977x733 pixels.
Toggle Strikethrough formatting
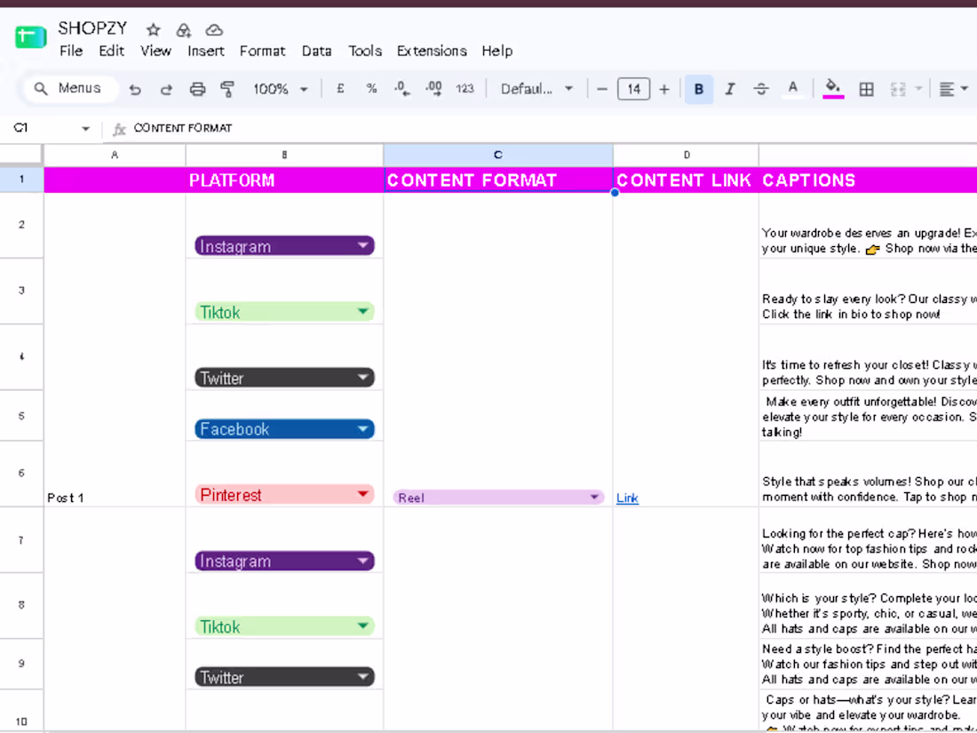tap(761, 89)
